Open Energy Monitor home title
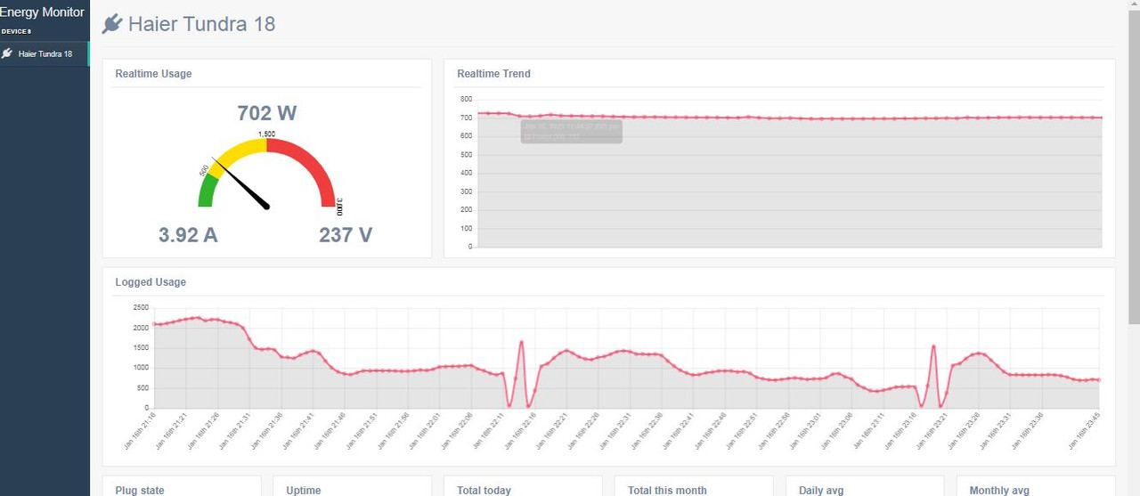Image resolution: width=1140 pixels, height=496 pixels. point(43,12)
